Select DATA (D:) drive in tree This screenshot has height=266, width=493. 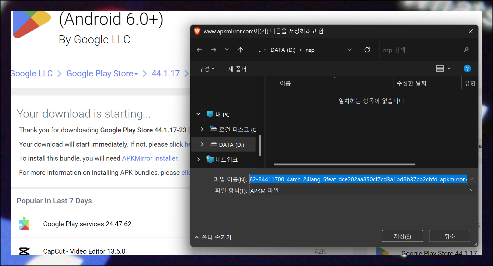[x=231, y=145]
